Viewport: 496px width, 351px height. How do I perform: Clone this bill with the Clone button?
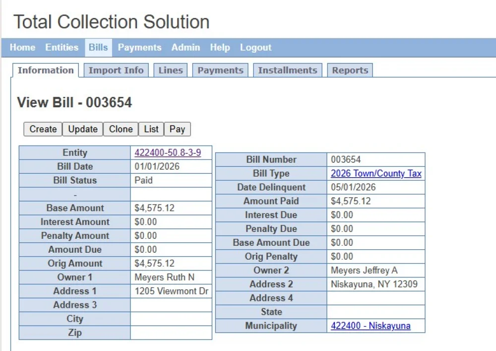(x=121, y=129)
